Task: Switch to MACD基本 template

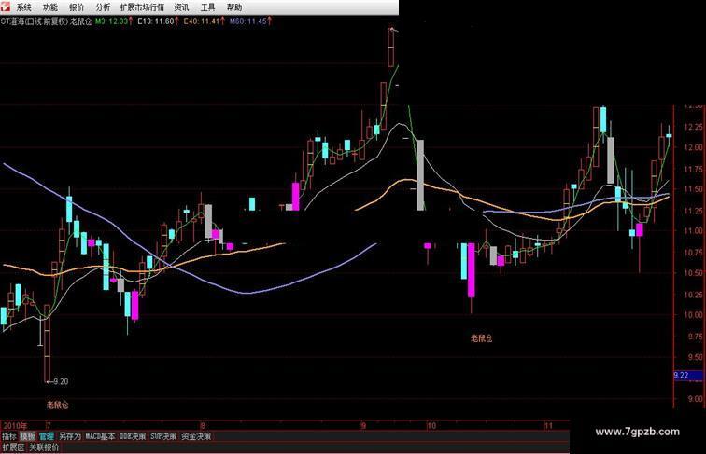Action: pyautogui.click(x=100, y=436)
